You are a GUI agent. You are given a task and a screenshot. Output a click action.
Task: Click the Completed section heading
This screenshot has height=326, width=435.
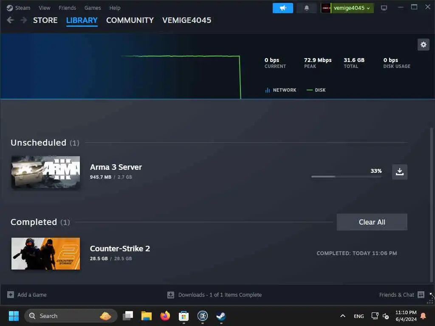pos(40,222)
